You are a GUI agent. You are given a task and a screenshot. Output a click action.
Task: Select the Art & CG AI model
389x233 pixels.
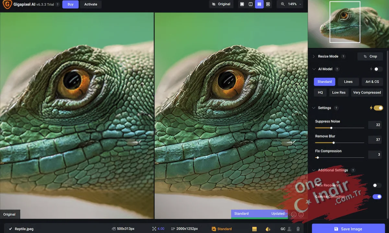point(372,82)
